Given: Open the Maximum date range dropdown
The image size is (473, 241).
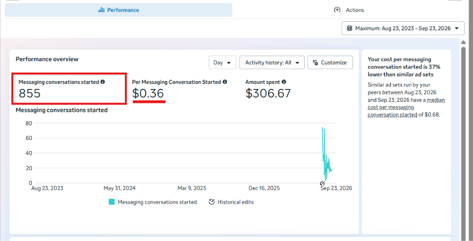Looking at the screenshot, I should (403, 28).
